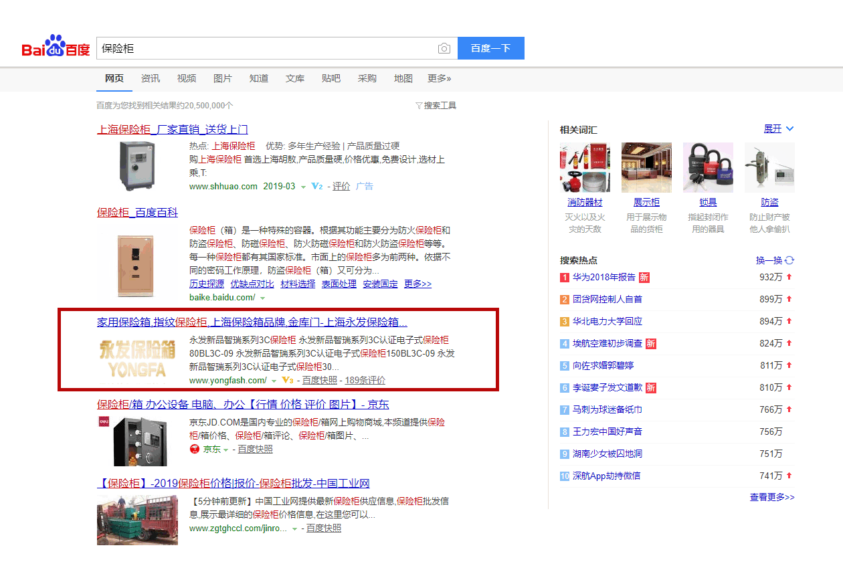Click the JD red logo icon
Image resolution: width=843 pixels, height=576 pixels.
tap(195, 449)
